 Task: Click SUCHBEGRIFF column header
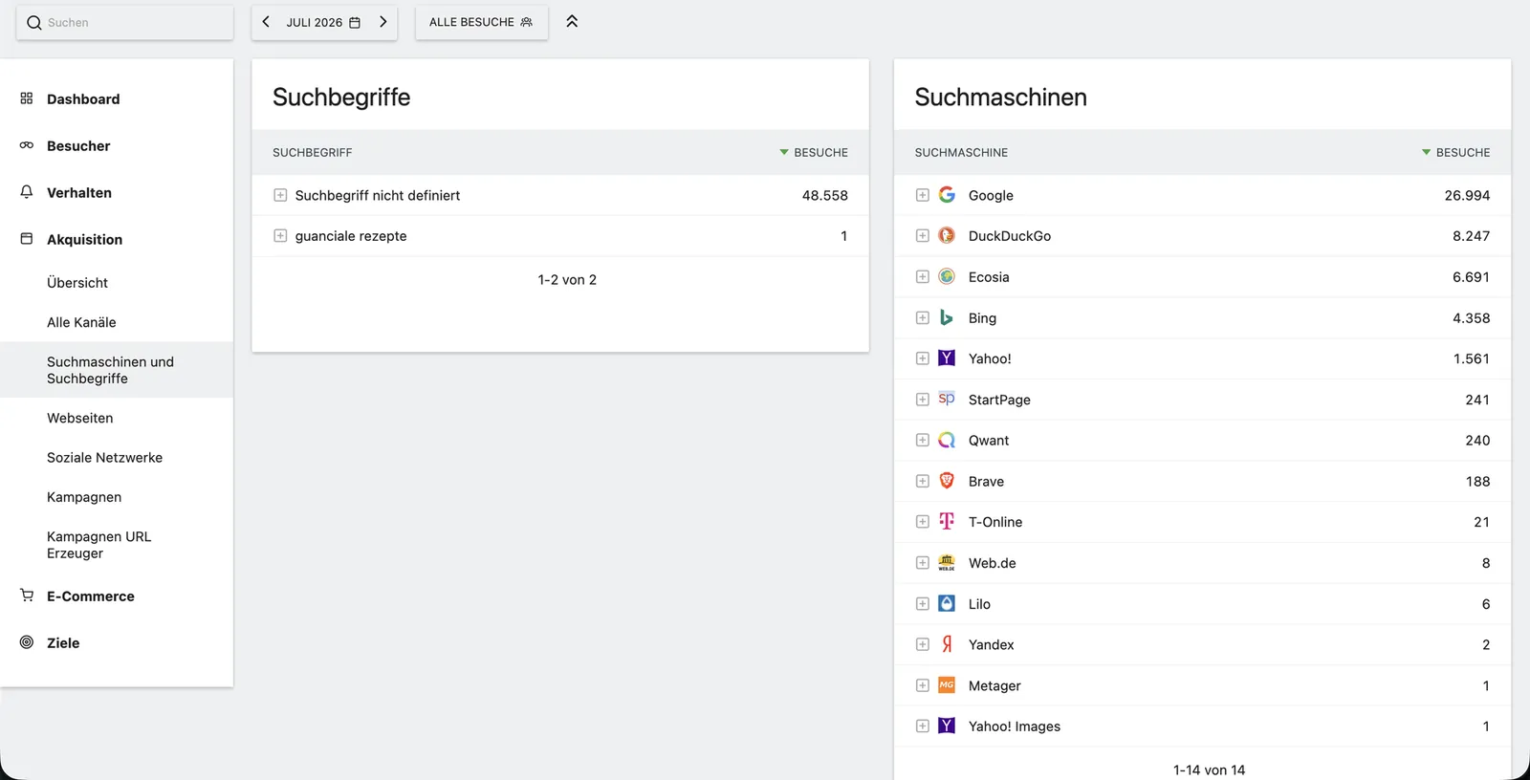[313, 152]
